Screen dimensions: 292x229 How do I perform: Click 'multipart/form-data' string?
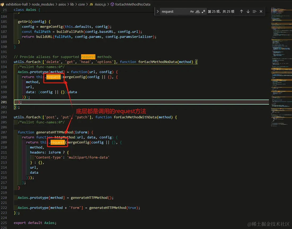88,157
